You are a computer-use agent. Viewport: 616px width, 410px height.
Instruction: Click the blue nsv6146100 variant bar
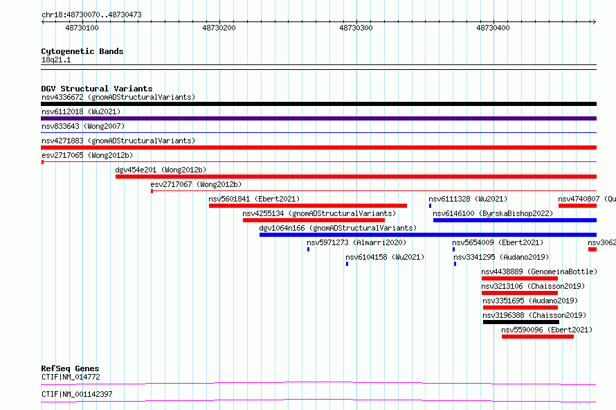click(x=515, y=220)
